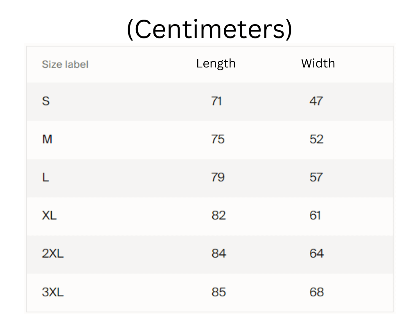Click width value 47 for size S
The width and height of the screenshot is (419, 314).
[x=316, y=101]
